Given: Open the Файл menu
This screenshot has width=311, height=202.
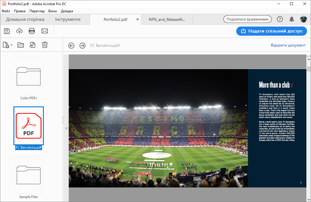Looking at the screenshot, I should pos(6,11).
